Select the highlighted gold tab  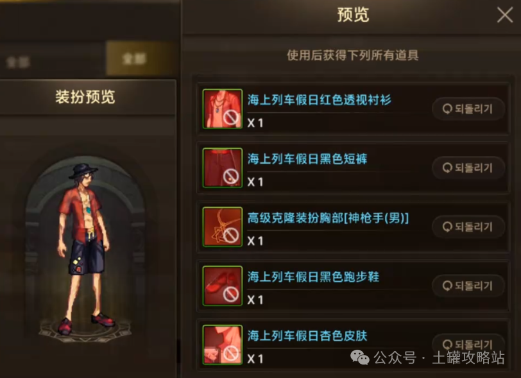click(141, 59)
